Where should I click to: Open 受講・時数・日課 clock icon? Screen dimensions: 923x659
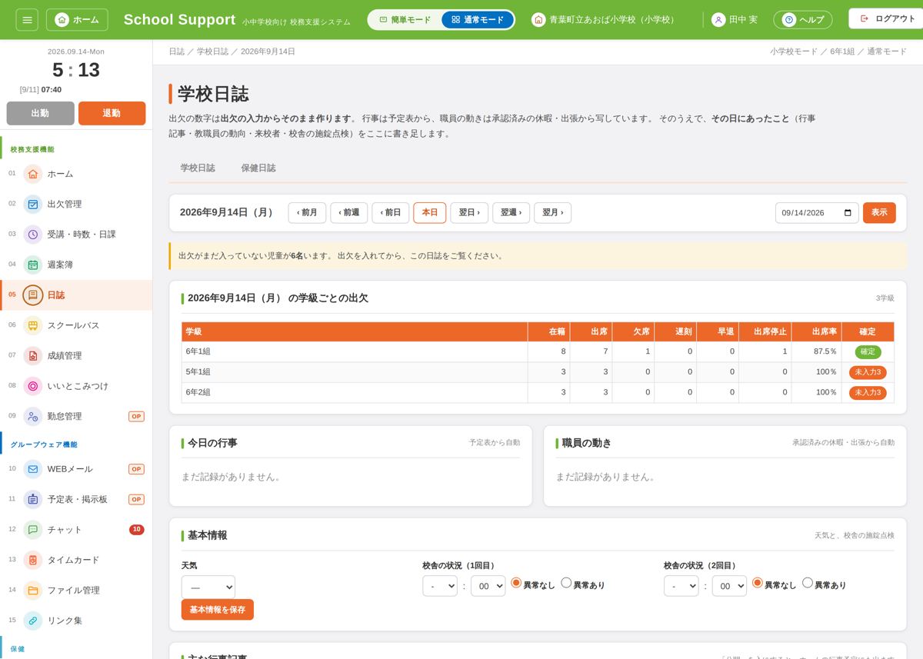[32, 235]
